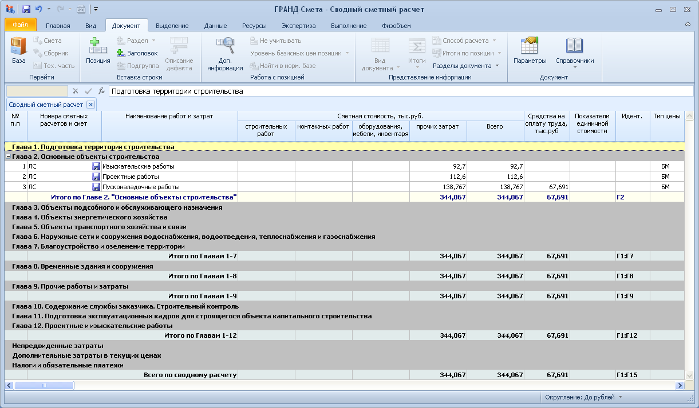The height and width of the screenshot is (408, 699).
Task: Click Не учитывать option
Action: coord(275,41)
